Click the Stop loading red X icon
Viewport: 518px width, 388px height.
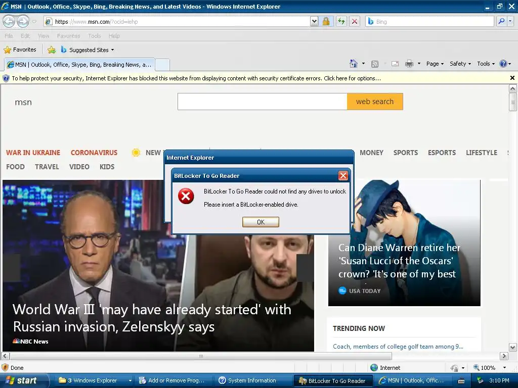pyautogui.click(x=355, y=22)
